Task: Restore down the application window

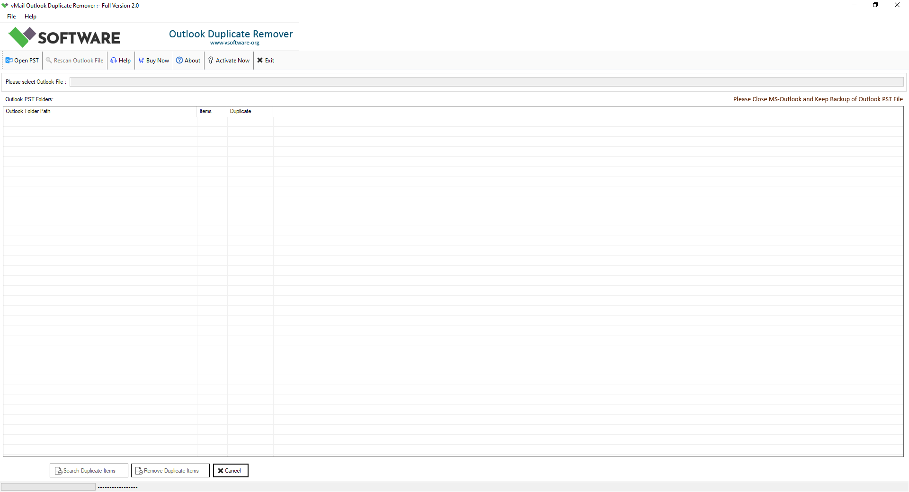Action: coord(875,5)
